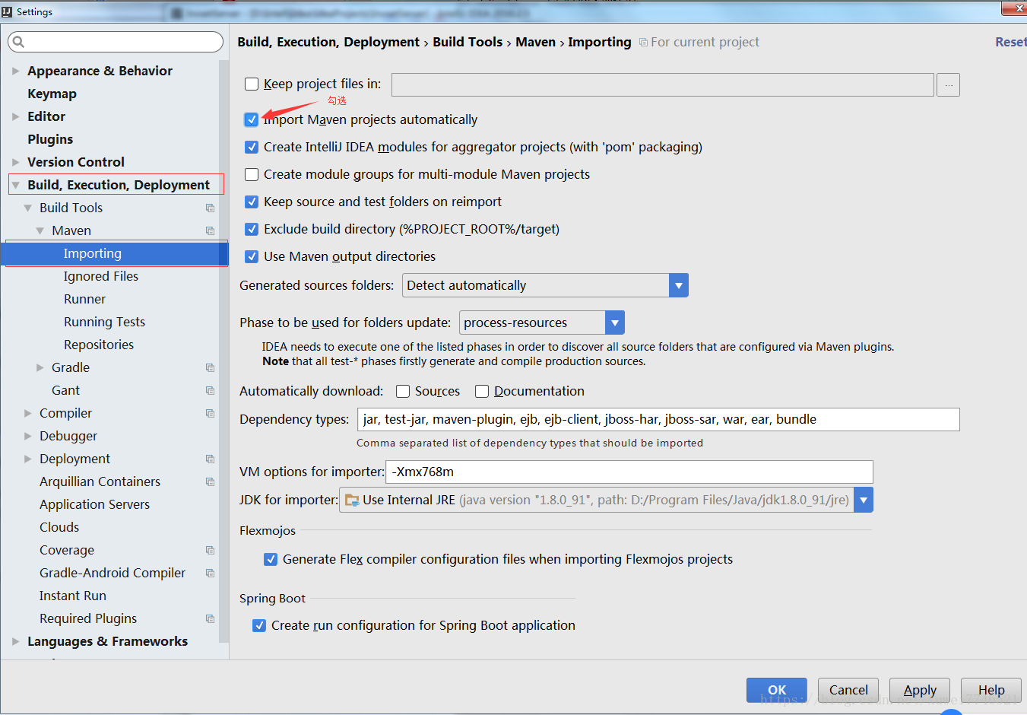
Task: Select Ignored Files under Maven
Action: point(101,276)
